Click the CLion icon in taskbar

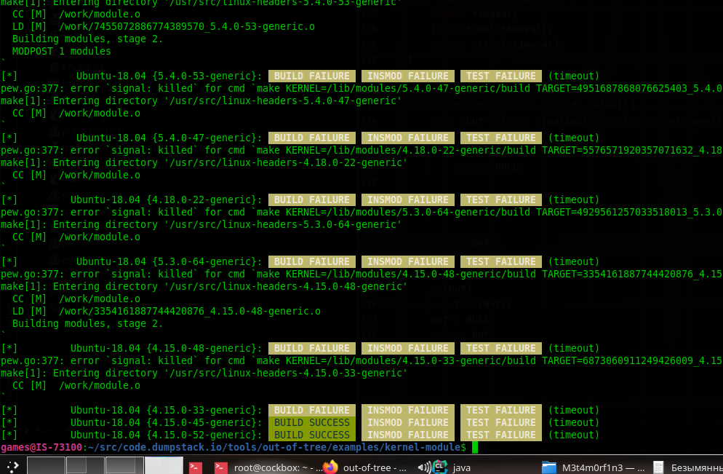tap(440, 467)
